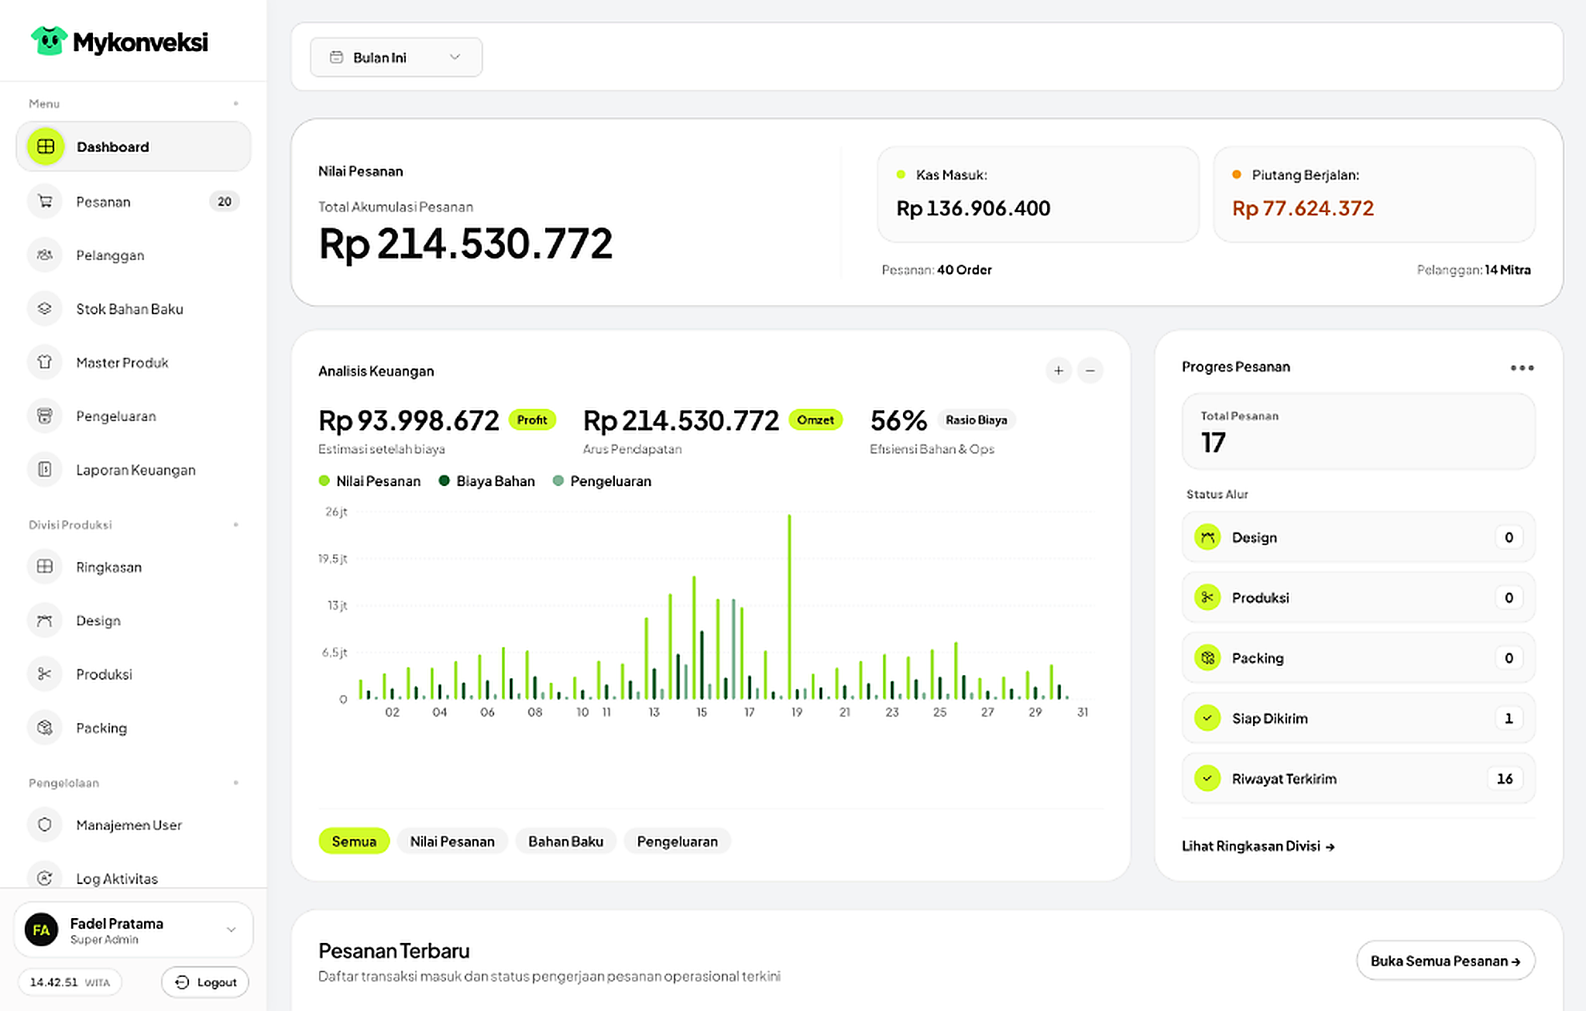This screenshot has width=1586, height=1011.
Task: Zoom out chart with minus icon
Action: 1090,371
